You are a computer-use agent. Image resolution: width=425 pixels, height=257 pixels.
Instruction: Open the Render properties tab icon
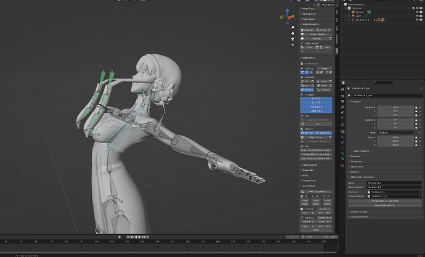pyautogui.click(x=342, y=96)
